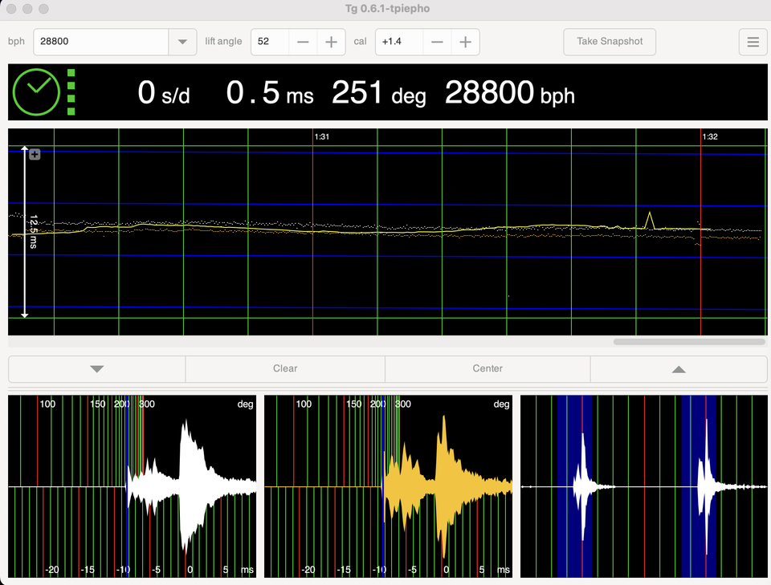Decrease lift angle with minus button

pos(303,43)
